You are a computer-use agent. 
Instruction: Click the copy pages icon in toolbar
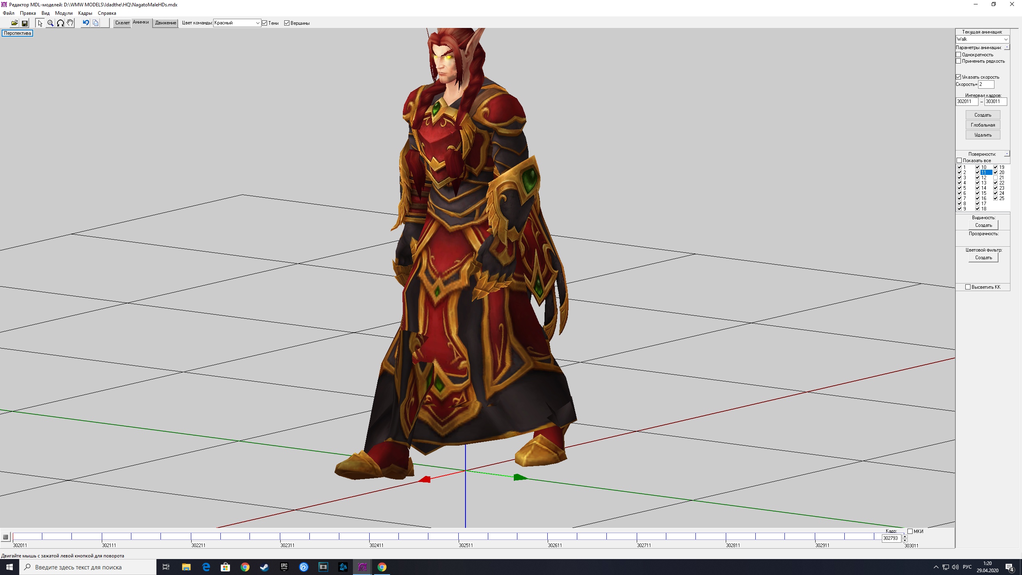coord(95,23)
